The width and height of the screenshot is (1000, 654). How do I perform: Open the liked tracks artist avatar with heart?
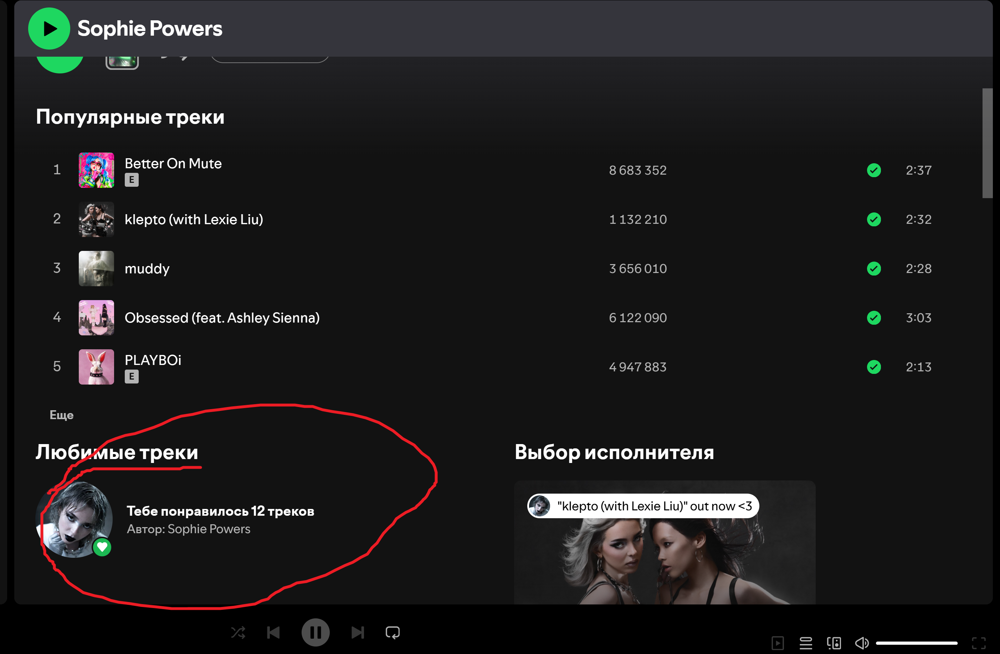[75, 519]
